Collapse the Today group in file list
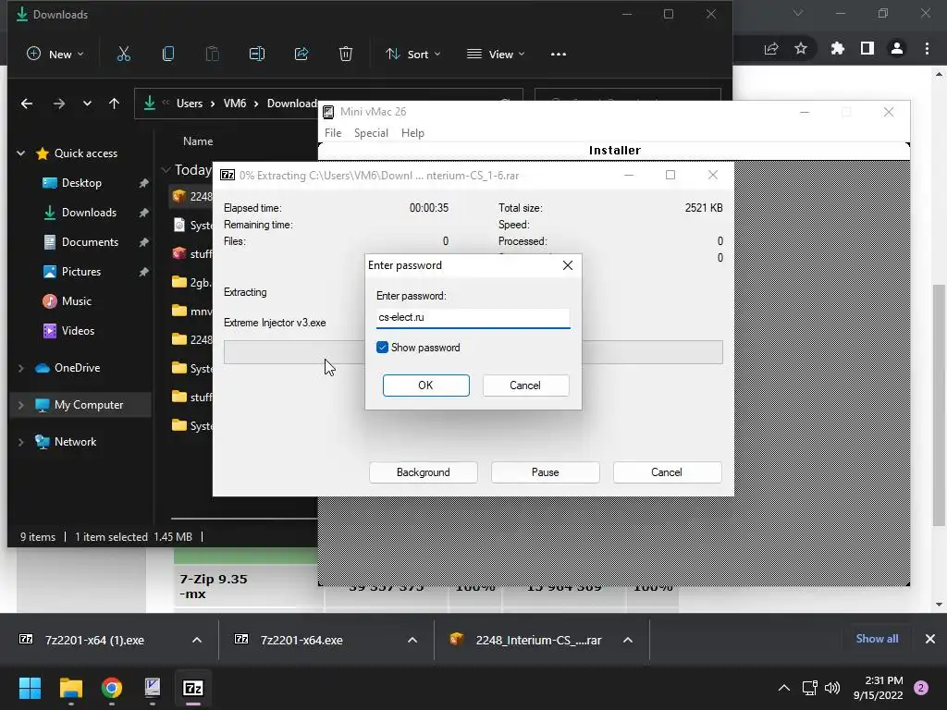947x710 pixels. pos(166,170)
